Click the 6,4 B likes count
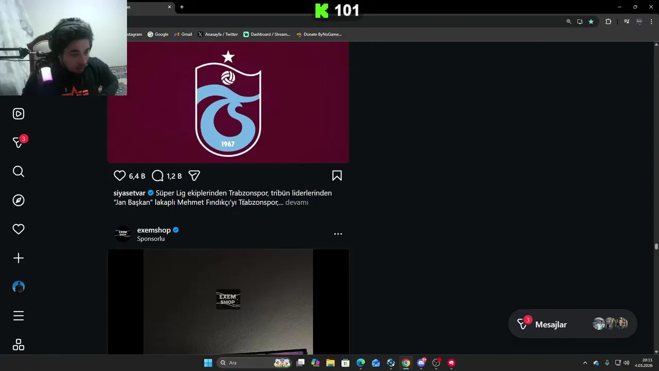 137,176
